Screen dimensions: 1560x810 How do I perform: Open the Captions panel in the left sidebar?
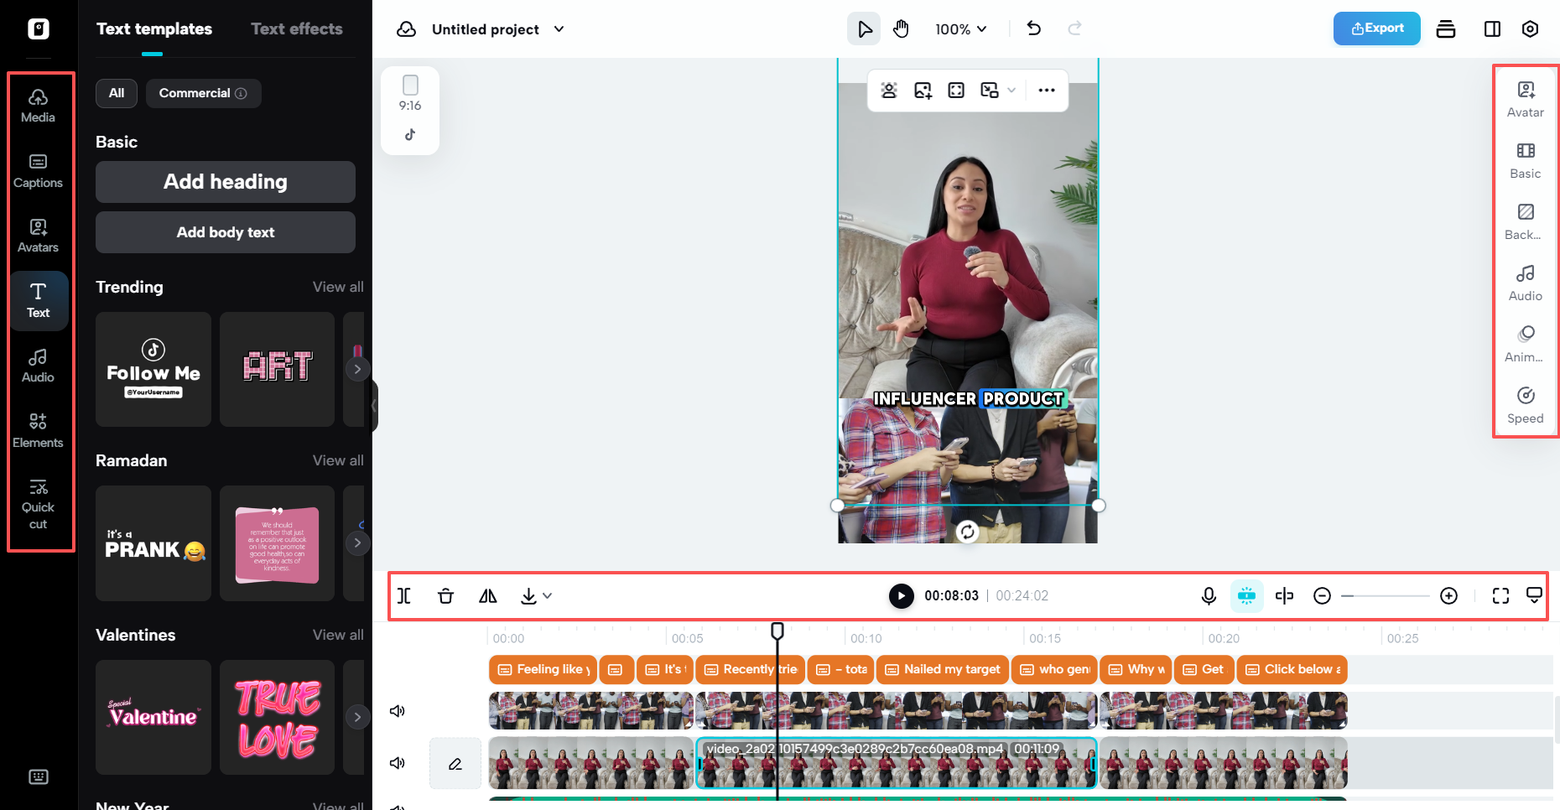[x=39, y=170]
